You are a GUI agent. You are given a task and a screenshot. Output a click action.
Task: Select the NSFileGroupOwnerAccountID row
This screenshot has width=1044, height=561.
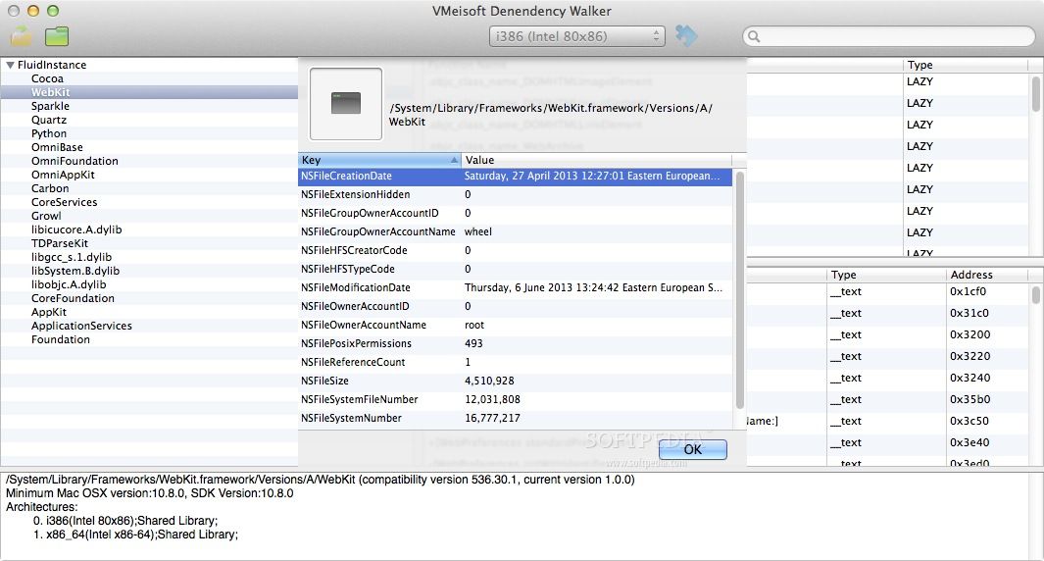tap(516, 213)
